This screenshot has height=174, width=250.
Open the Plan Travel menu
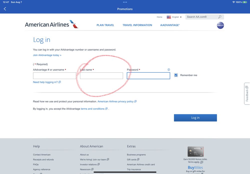pyautogui.click(x=105, y=25)
